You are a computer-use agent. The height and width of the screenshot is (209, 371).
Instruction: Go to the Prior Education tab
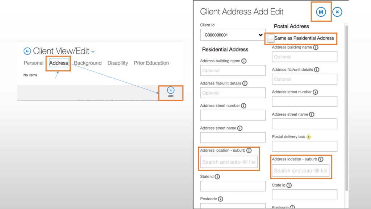[151, 63]
